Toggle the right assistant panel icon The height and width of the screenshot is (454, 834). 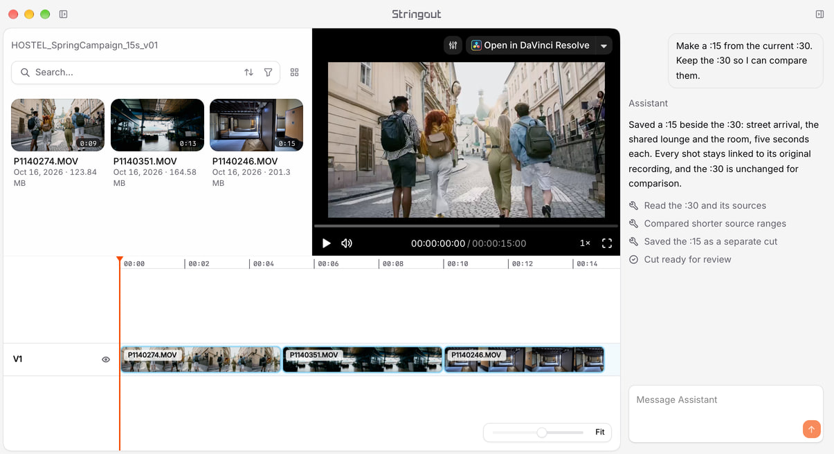click(819, 14)
